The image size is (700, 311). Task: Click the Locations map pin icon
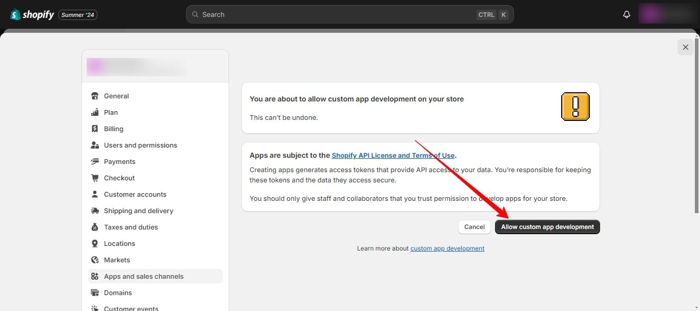95,243
